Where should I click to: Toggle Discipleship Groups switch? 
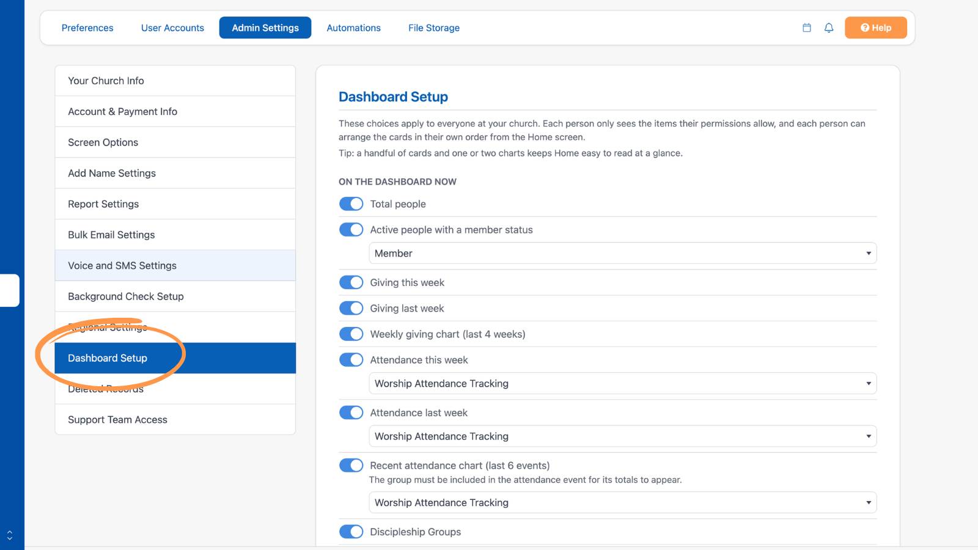(x=351, y=532)
